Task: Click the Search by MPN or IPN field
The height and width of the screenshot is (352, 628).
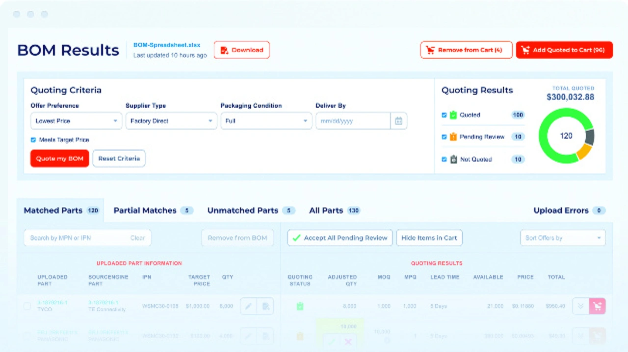Action: point(76,238)
